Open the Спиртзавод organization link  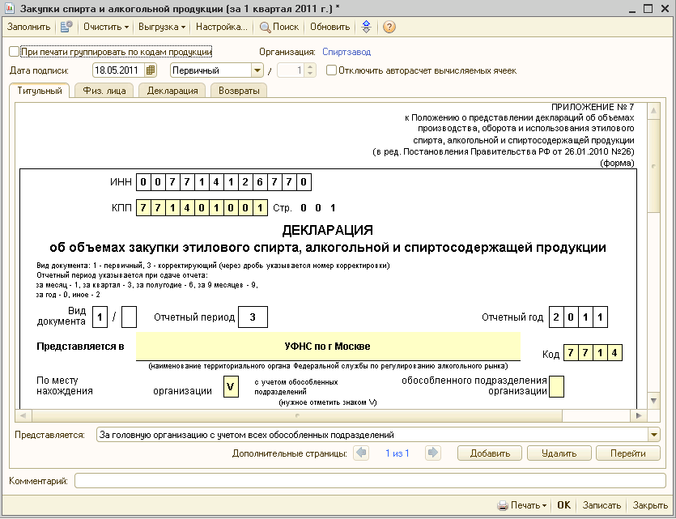coord(347,52)
